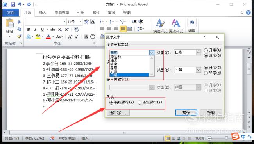Click the Character Border A icon
The height and width of the screenshot is (144, 254).
click(93, 21)
